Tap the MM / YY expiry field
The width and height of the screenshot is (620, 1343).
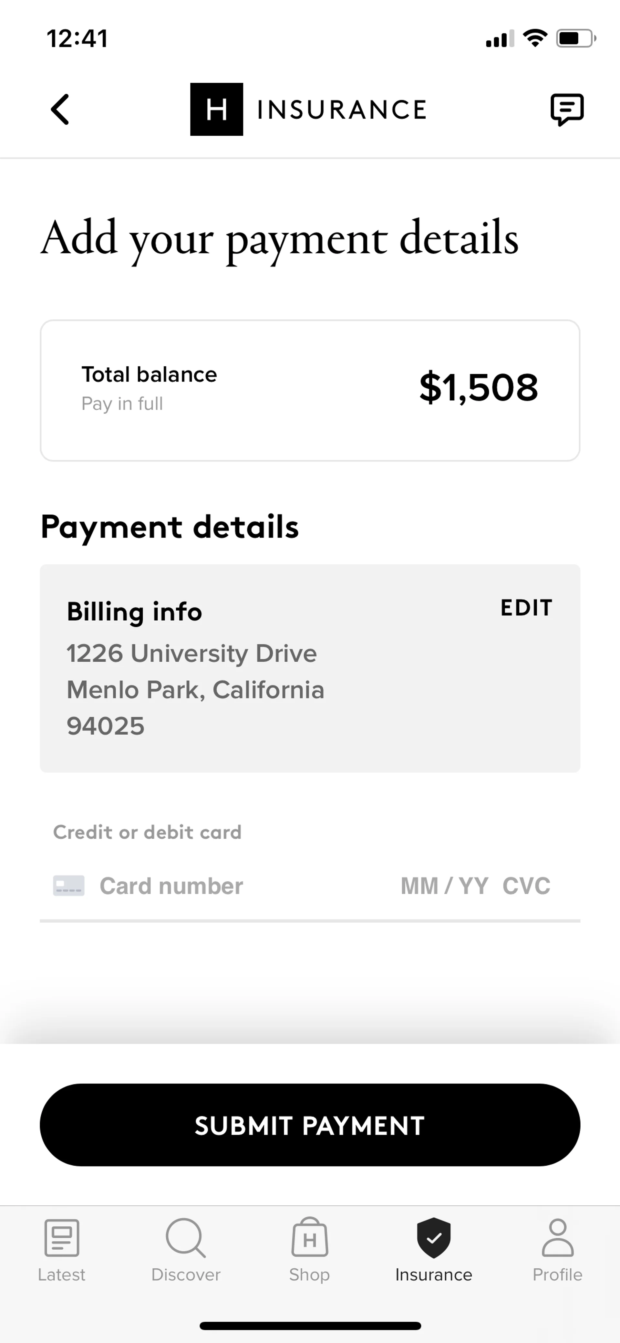coord(444,886)
